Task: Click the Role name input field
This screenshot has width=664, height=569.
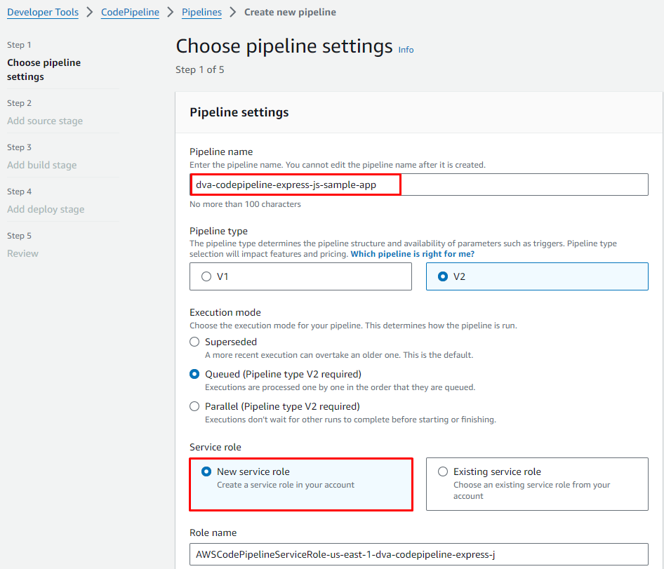Action: (x=418, y=554)
